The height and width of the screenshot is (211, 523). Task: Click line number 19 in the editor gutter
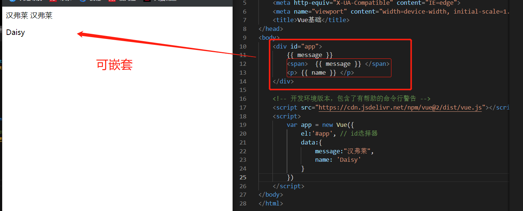tap(243, 125)
